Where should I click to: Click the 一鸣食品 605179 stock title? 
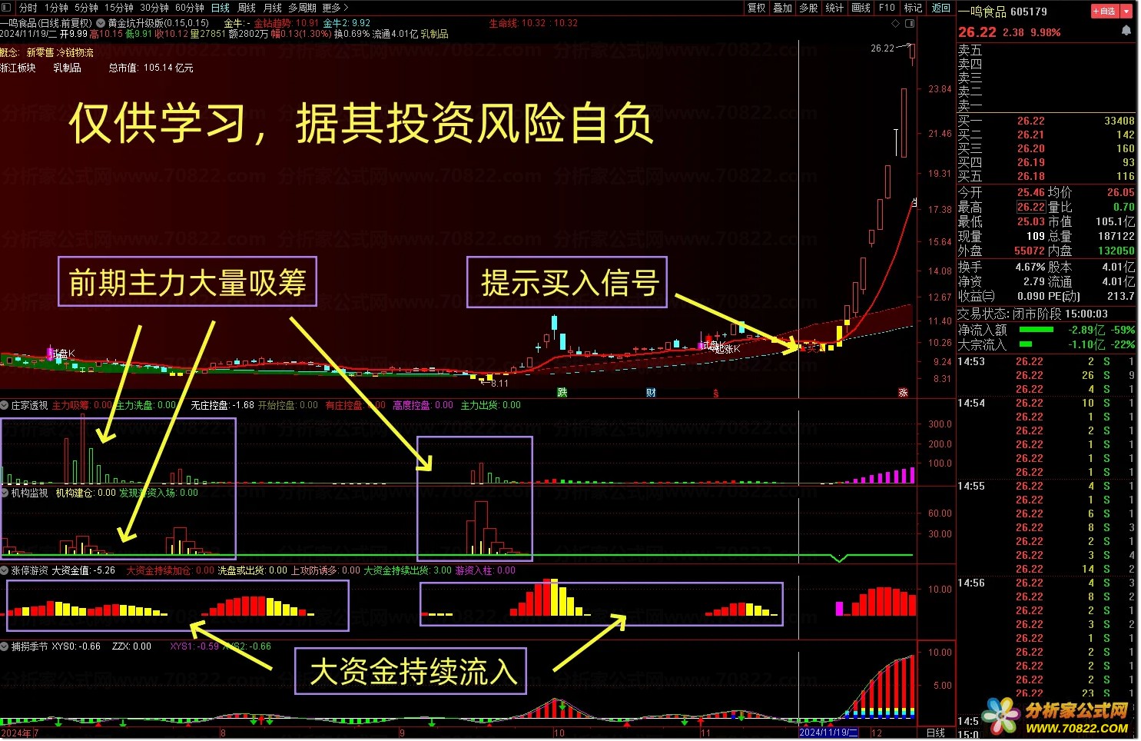click(x=1003, y=12)
